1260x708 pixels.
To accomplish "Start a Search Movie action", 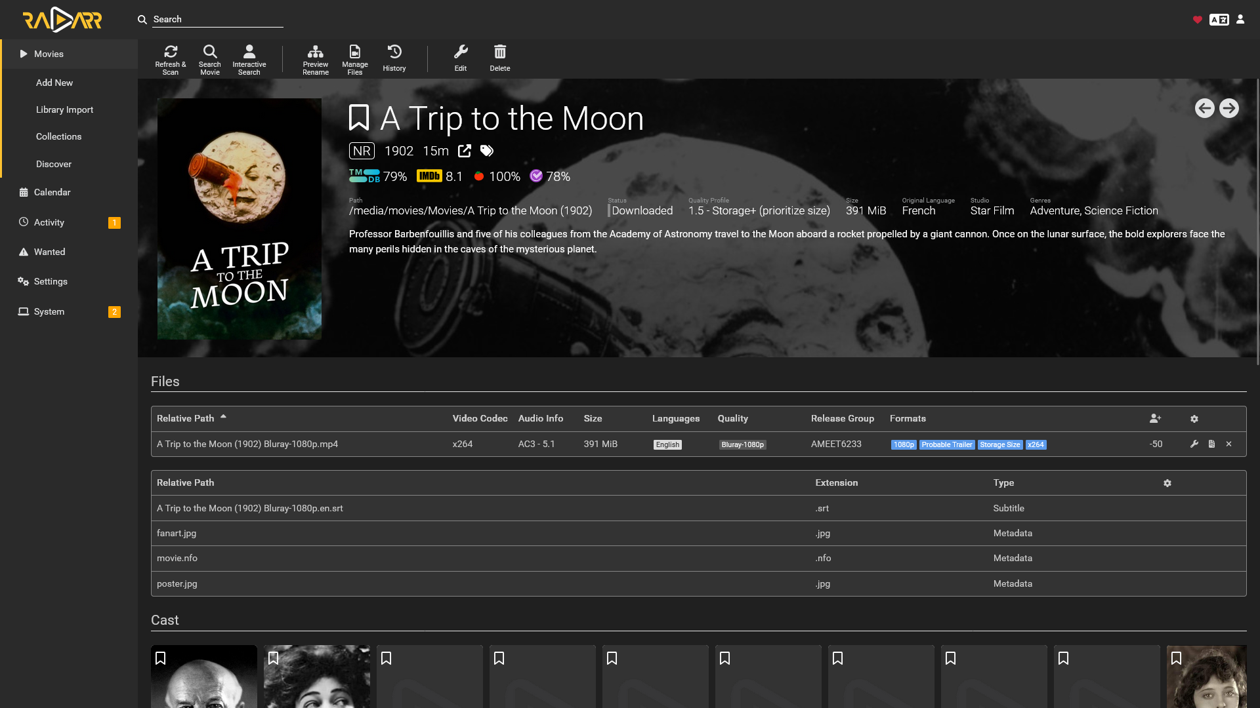I will pyautogui.click(x=210, y=59).
